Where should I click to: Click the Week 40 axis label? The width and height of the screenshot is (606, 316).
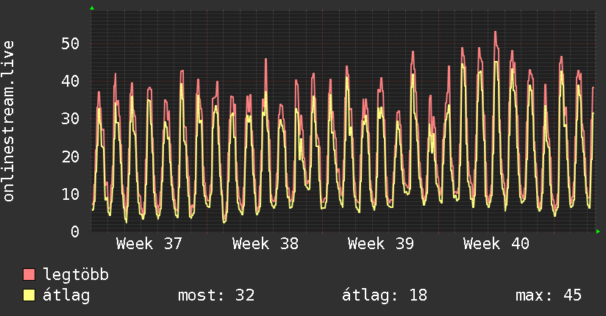pos(496,244)
